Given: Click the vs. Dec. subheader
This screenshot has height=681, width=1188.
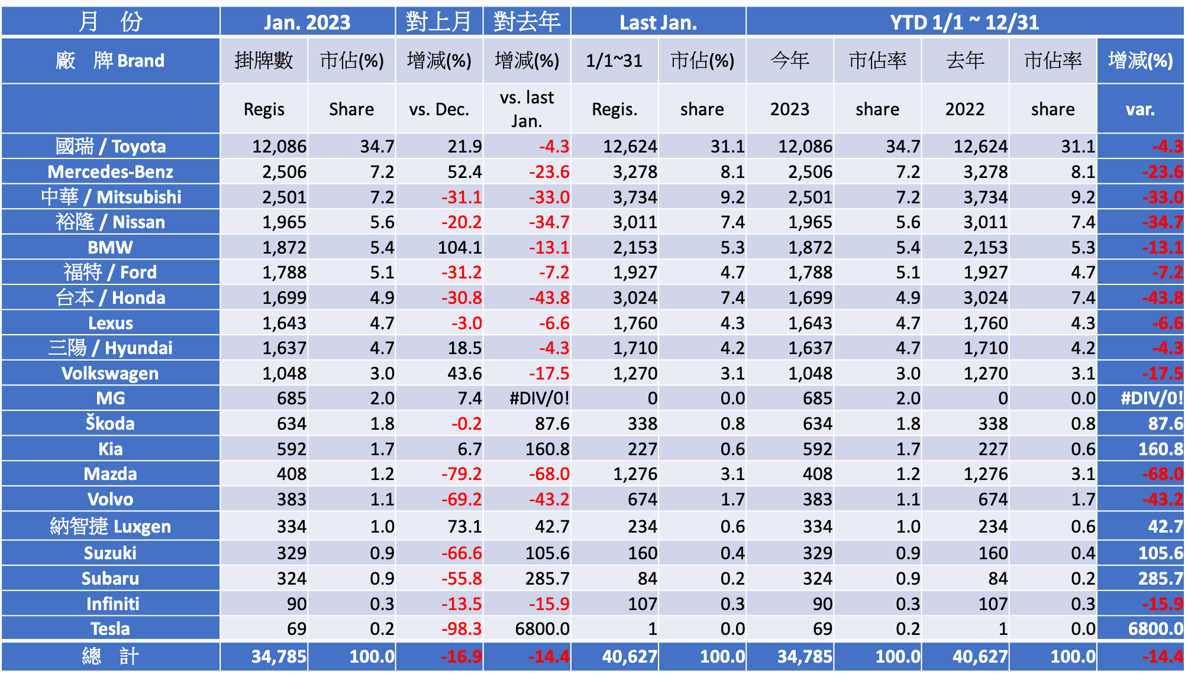Looking at the screenshot, I should (439, 109).
